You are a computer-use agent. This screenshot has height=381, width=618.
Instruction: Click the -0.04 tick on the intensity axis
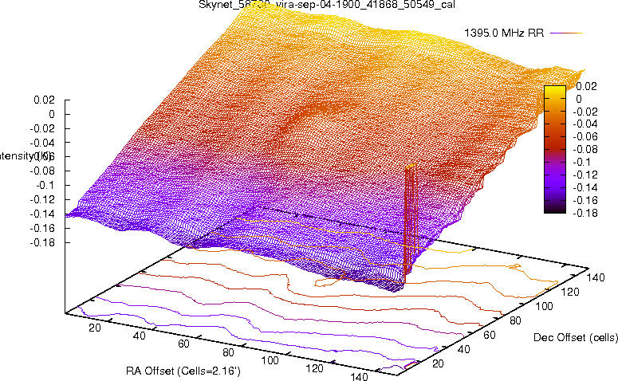click(x=42, y=142)
